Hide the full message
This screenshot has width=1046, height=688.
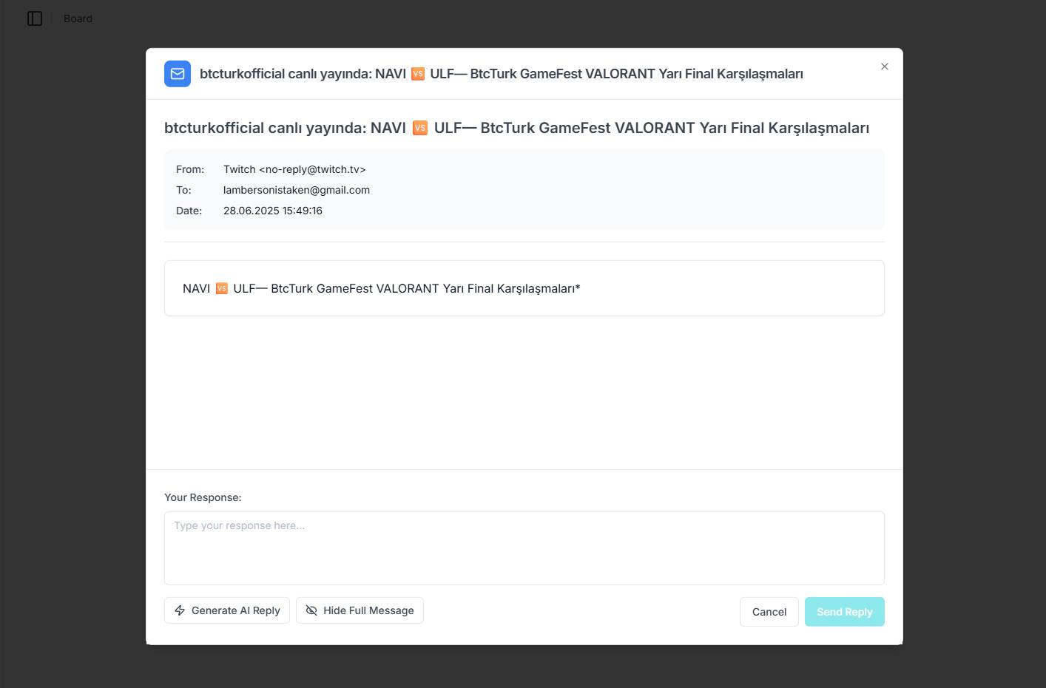point(360,610)
